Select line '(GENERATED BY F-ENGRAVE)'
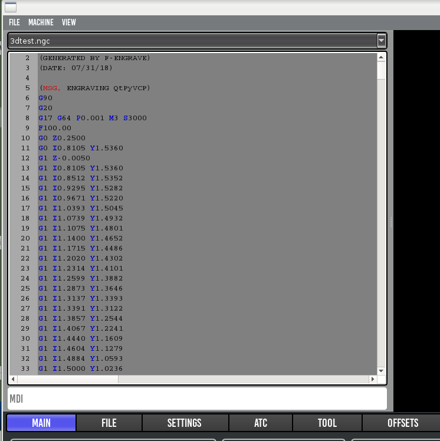 click(95, 58)
